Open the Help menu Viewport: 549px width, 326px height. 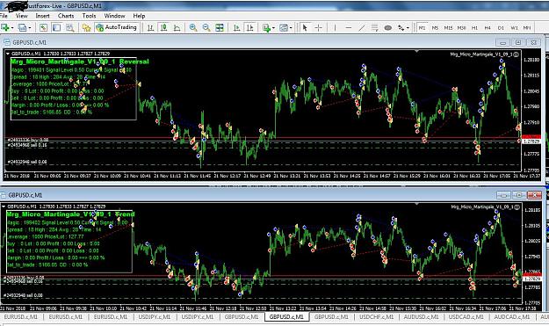tap(139, 16)
